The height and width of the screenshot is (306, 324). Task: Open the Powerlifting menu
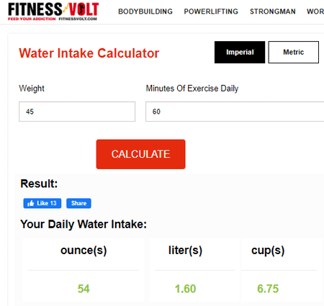211,12
